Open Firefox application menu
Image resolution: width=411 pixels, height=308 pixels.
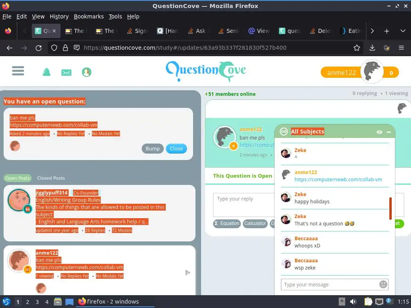pyautogui.click(x=401, y=48)
